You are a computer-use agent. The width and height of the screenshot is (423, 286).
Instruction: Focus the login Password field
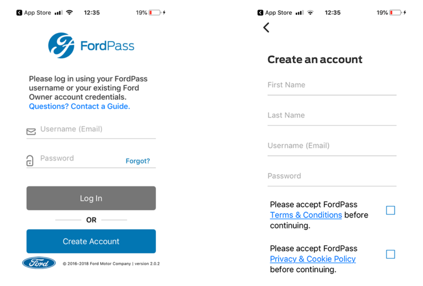(x=80, y=158)
